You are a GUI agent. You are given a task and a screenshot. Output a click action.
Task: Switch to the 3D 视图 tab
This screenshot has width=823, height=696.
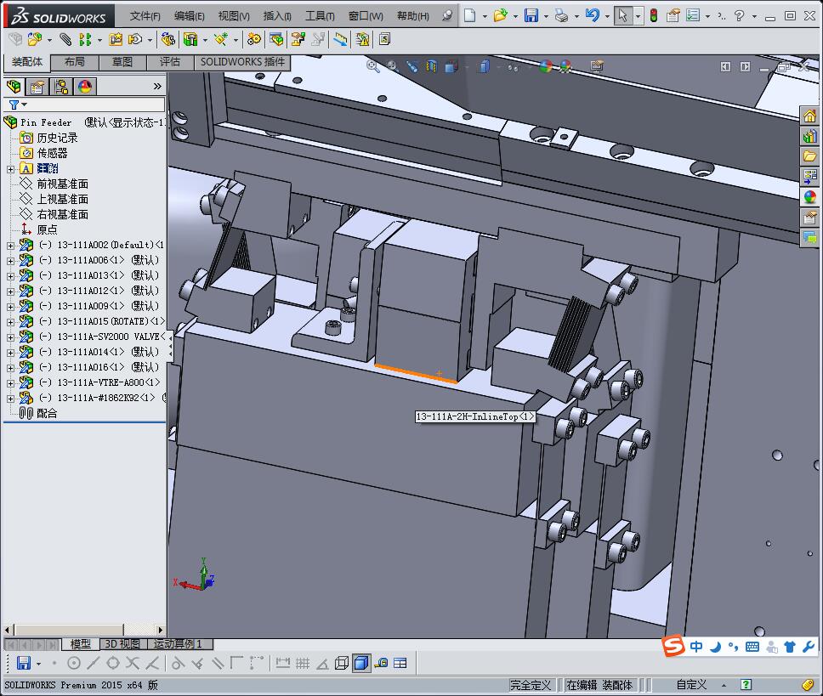point(122,643)
